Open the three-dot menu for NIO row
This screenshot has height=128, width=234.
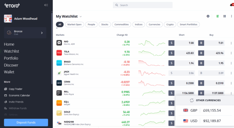[x=231, y=43]
